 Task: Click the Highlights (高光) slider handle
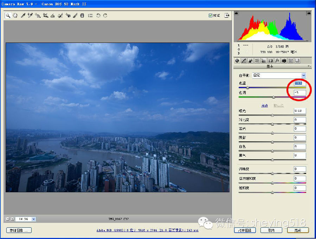click(x=272, y=133)
